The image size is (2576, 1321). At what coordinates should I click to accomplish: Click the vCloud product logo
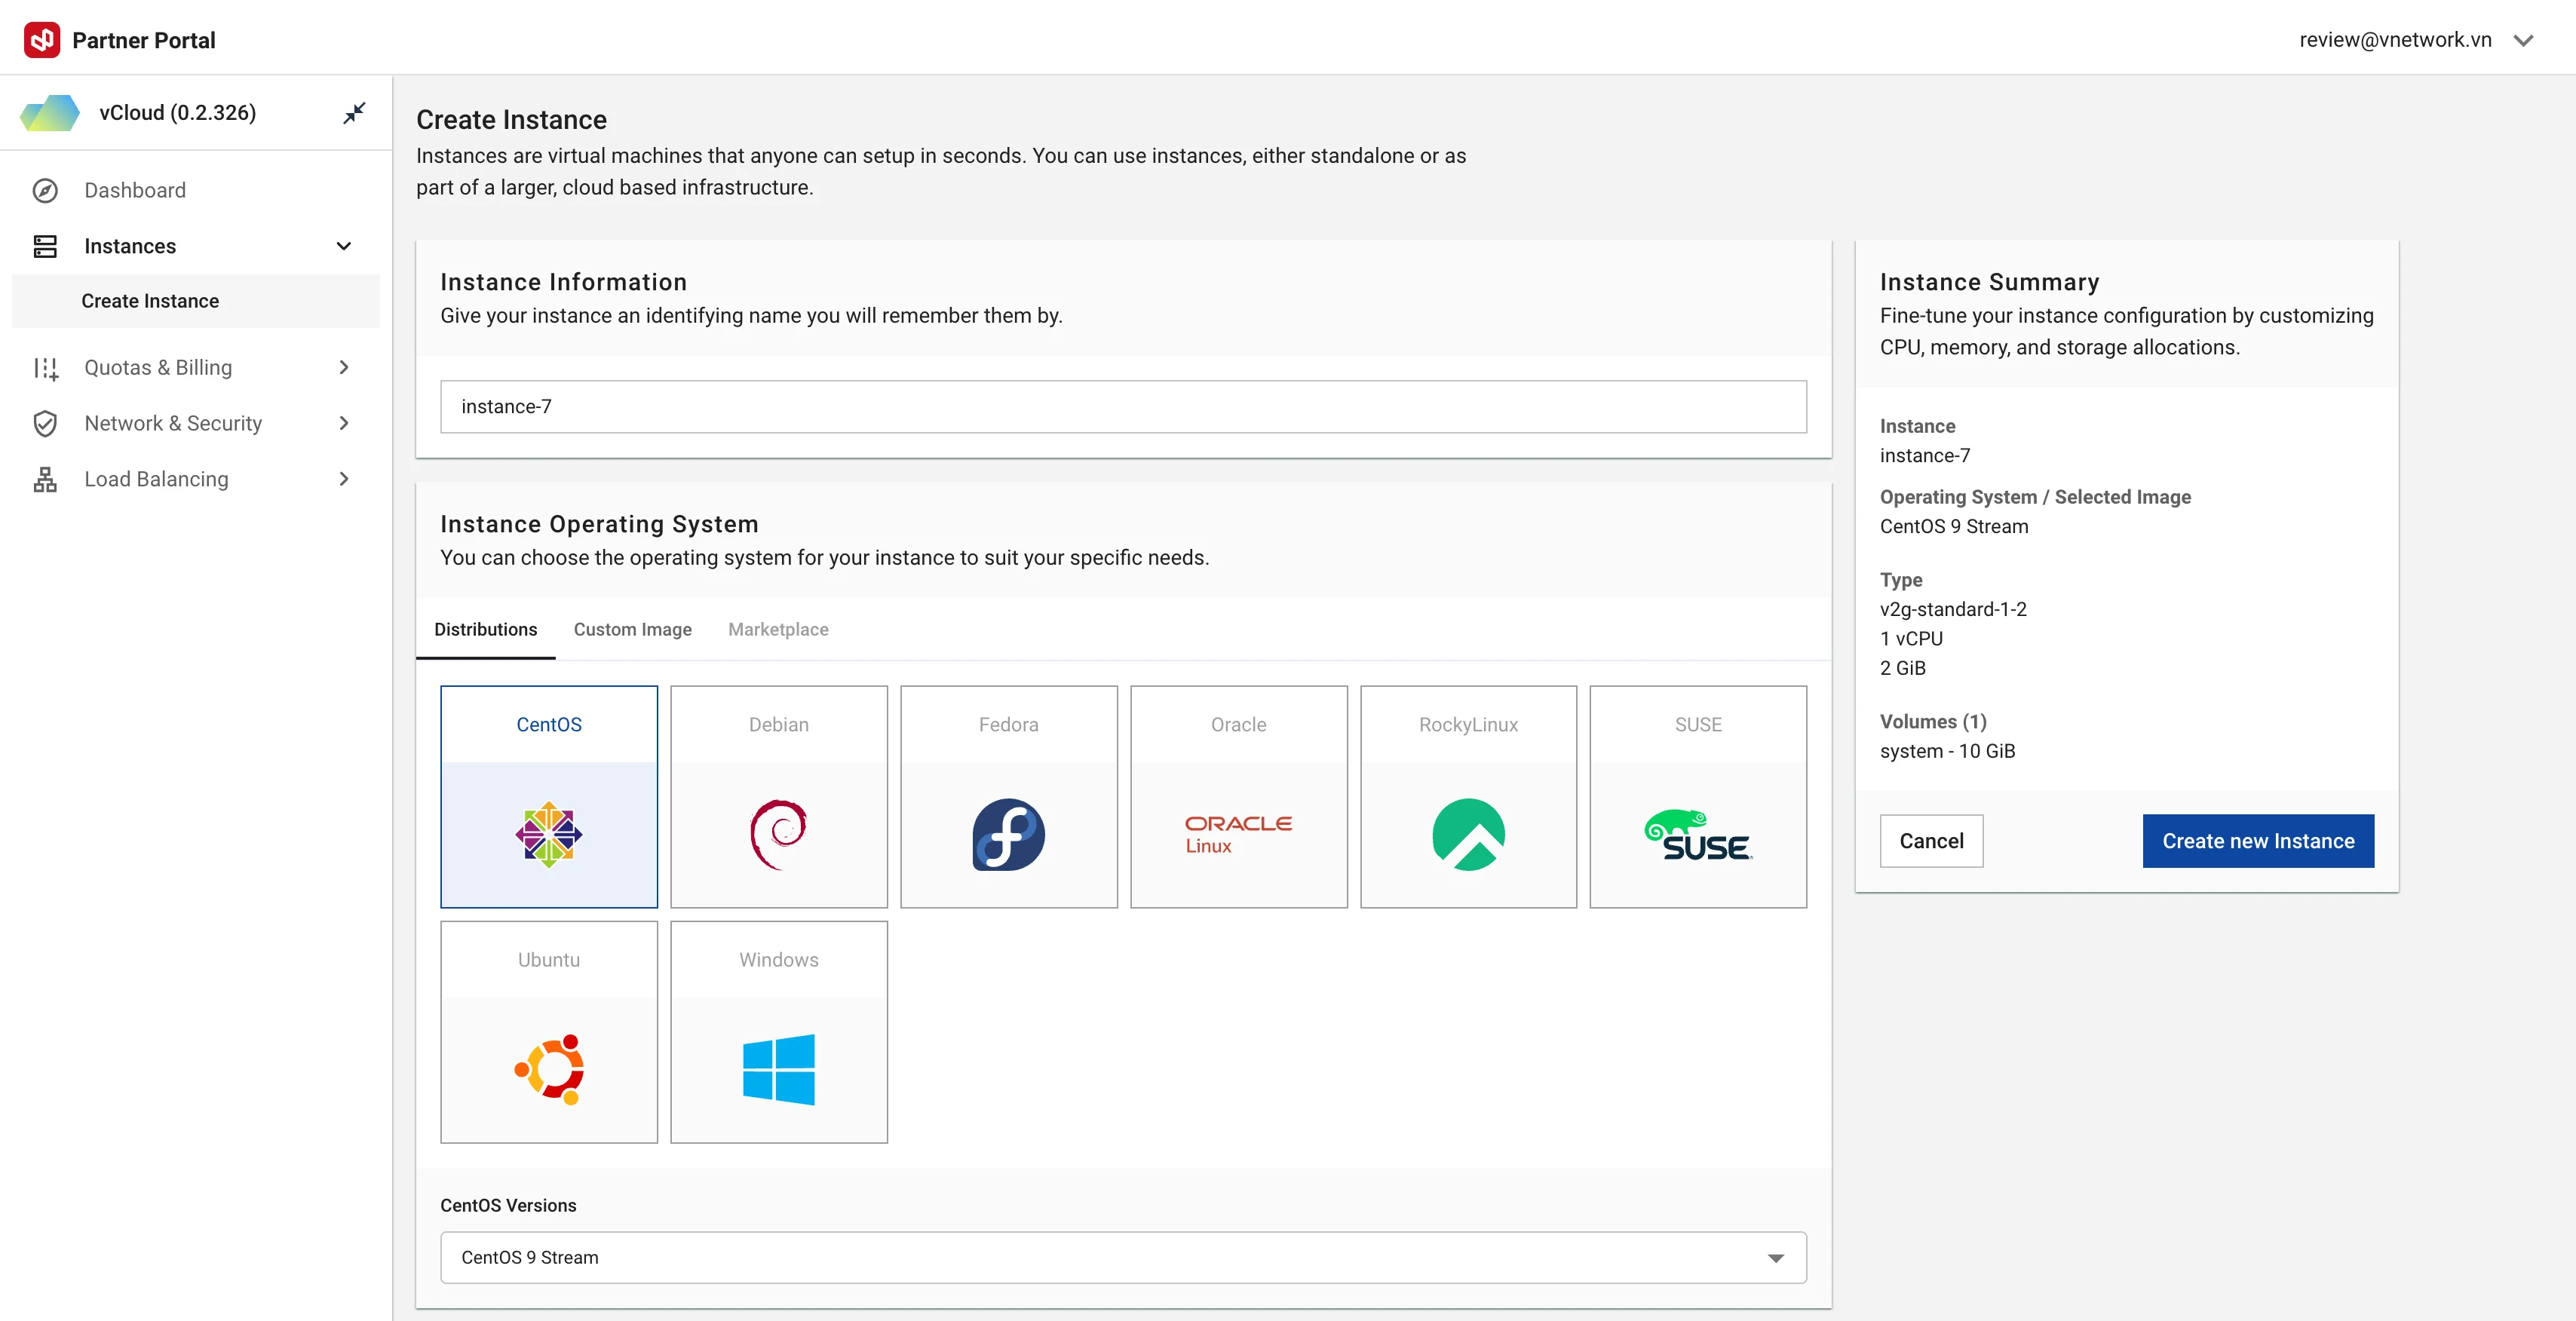(x=50, y=113)
